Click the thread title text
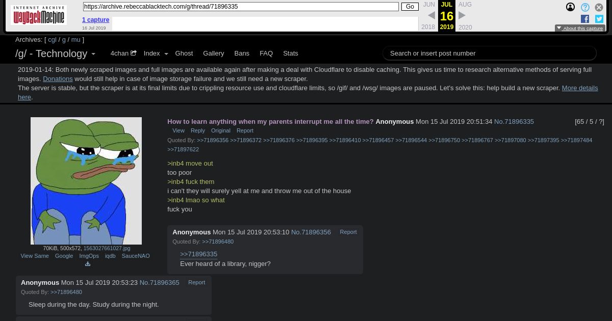 270,121
